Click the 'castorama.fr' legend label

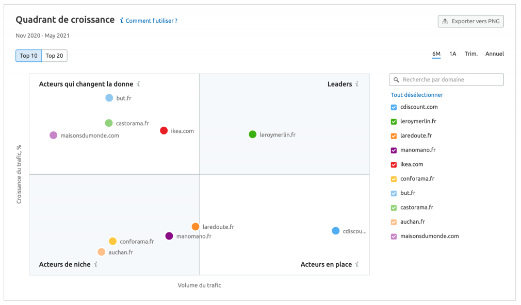[x=417, y=208]
